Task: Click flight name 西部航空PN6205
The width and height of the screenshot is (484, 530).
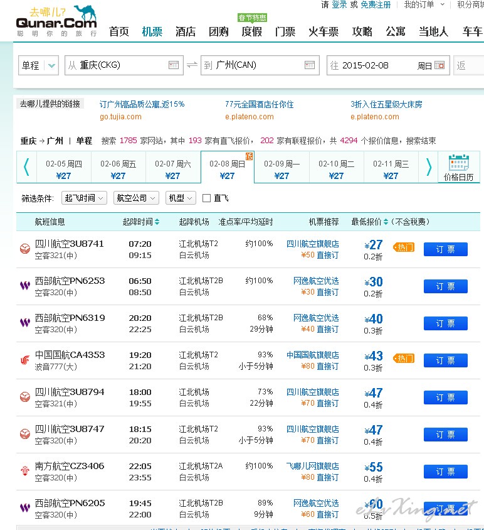Action: click(70, 503)
